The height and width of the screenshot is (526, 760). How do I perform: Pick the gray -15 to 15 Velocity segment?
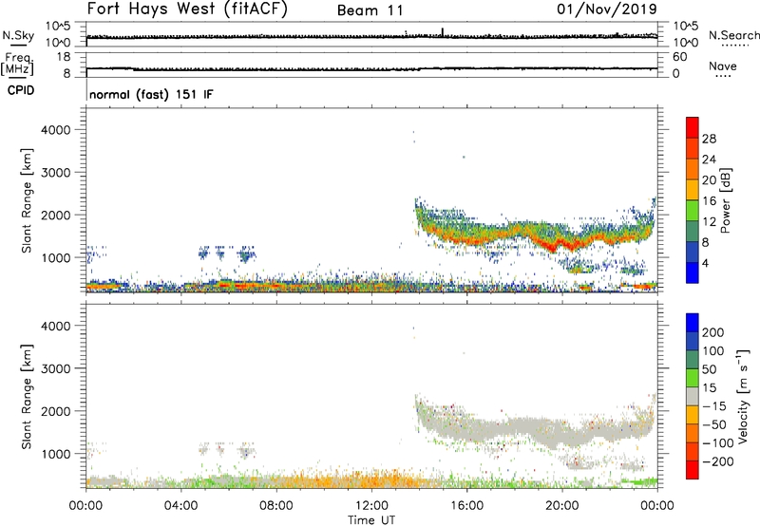pyautogui.click(x=693, y=396)
